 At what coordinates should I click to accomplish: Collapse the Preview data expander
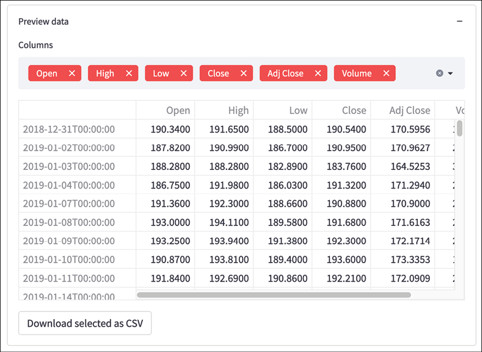click(x=459, y=21)
